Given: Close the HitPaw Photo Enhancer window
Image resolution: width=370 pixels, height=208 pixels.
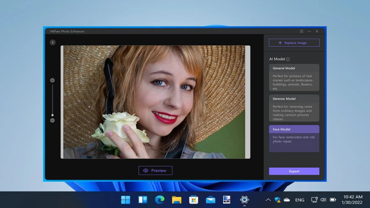Looking at the screenshot, I should pos(317,31).
